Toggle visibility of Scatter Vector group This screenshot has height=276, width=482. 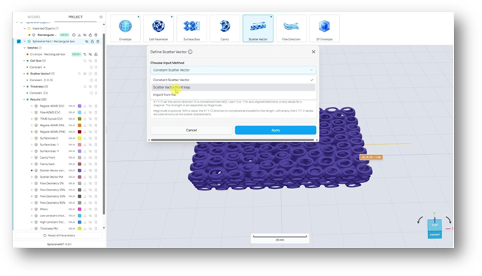tap(85, 74)
